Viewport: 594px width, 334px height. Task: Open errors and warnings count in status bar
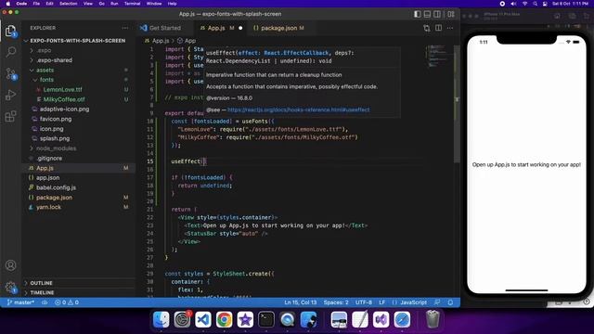pos(67,302)
